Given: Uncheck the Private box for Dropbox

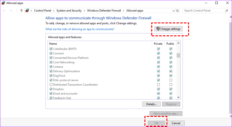Looking at the screenshot, I should [x=158, y=89].
